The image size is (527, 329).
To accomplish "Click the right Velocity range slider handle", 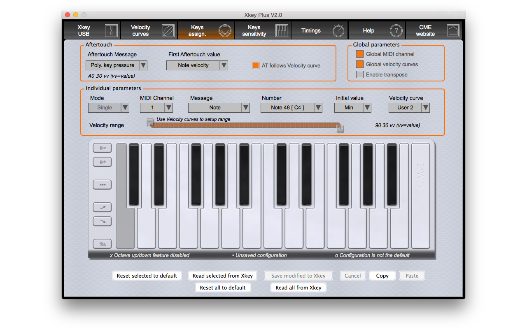I will (x=340, y=129).
